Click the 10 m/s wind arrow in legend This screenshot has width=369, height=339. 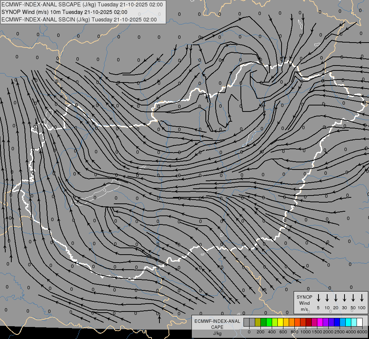click(327, 298)
